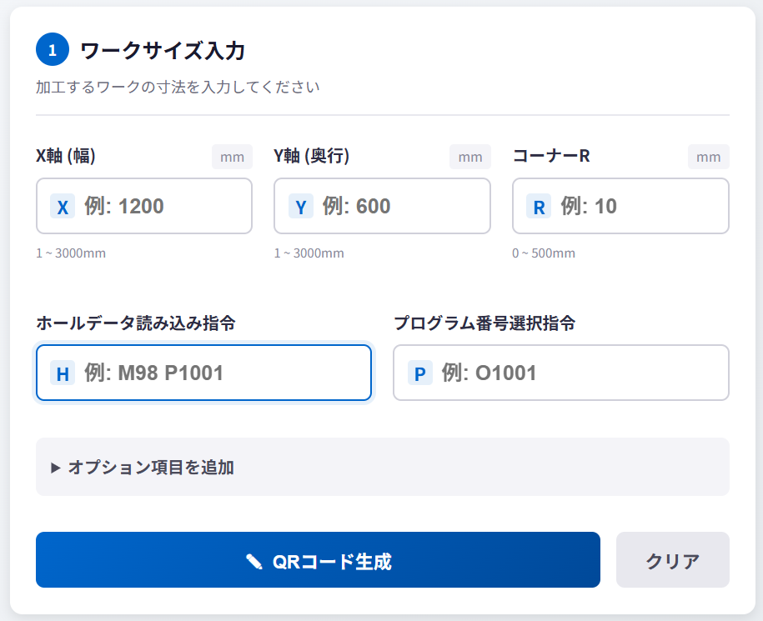Click the triangle arrow beside オプション項目を追加
Image resolution: width=763 pixels, height=621 pixels.
pyautogui.click(x=56, y=468)
